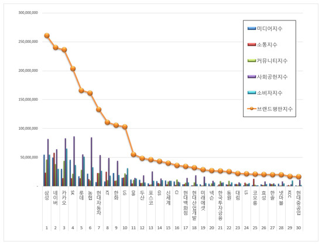The image size is (322, 245).
Task: Click the orange line marker above 카카오
Action: point(64,50)
